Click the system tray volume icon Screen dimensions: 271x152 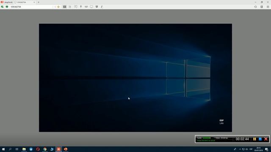pyautogui.click(x=246, y=149)
